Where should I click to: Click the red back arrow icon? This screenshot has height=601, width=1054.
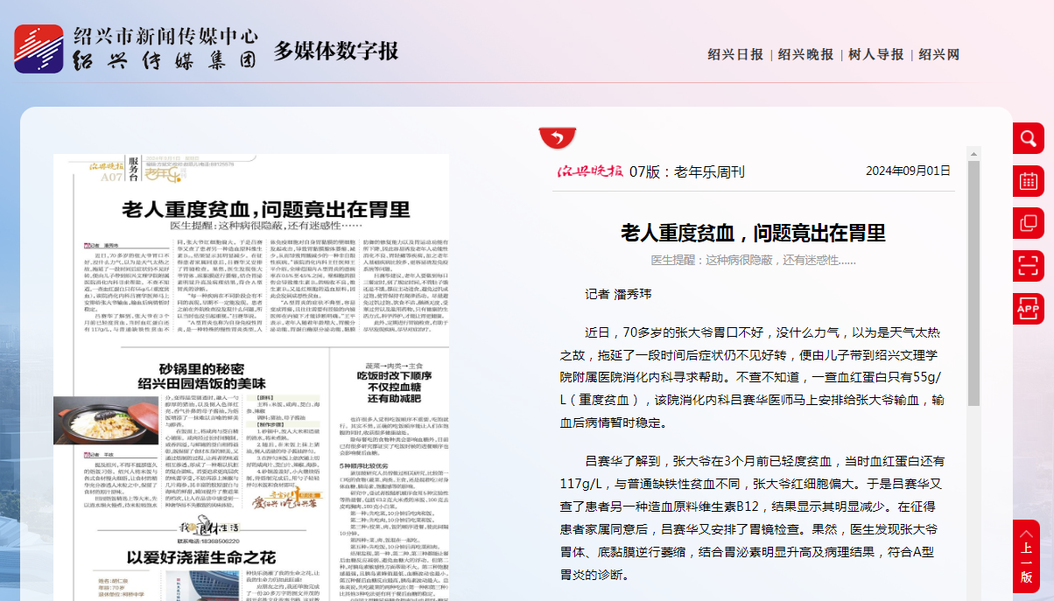[558, 137]
